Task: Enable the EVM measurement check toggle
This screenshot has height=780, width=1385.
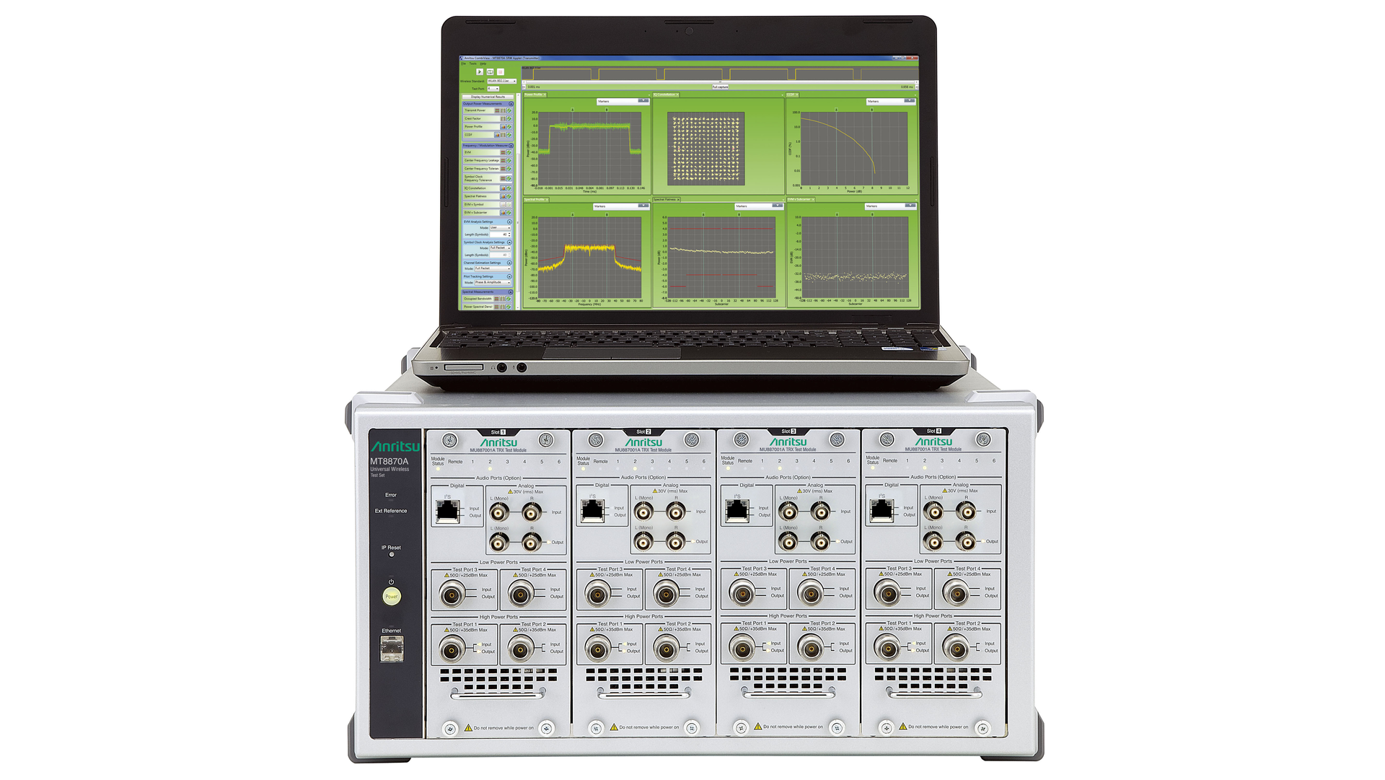Action: click(509, 152)
